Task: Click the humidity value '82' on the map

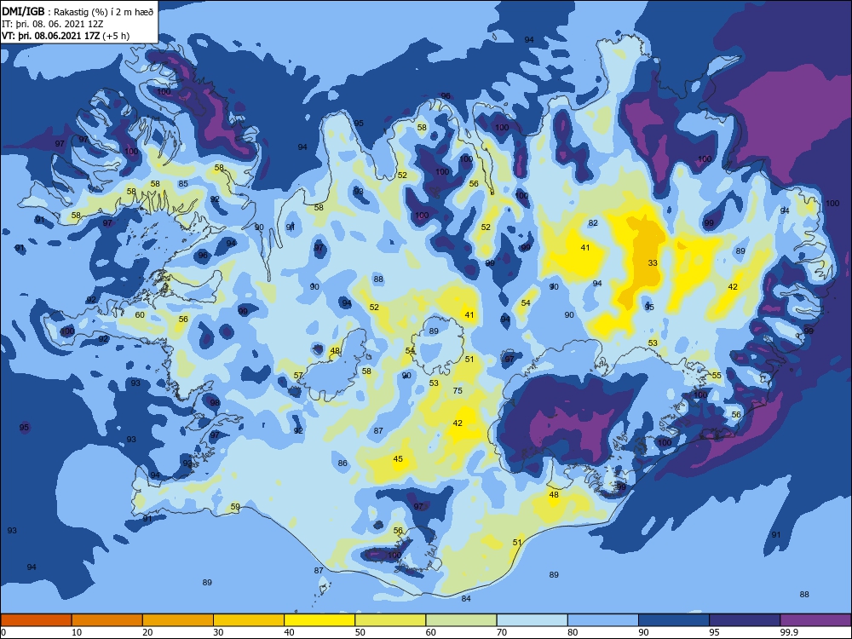Action: [x=593, y=222]
